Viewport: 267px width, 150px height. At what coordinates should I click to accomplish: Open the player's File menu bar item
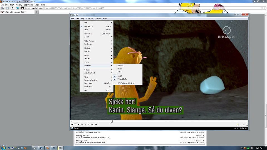tap(73, 19)
